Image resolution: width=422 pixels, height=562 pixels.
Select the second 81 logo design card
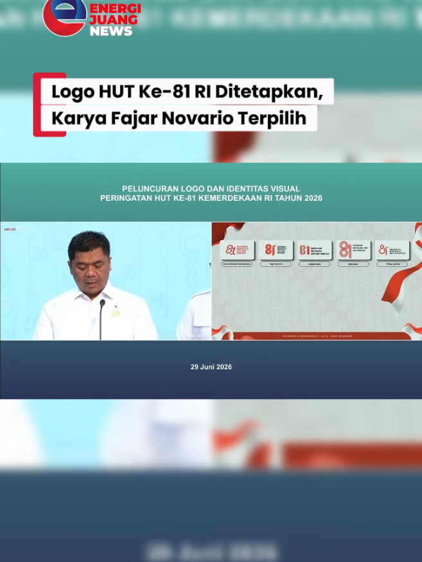click(276, 250)
